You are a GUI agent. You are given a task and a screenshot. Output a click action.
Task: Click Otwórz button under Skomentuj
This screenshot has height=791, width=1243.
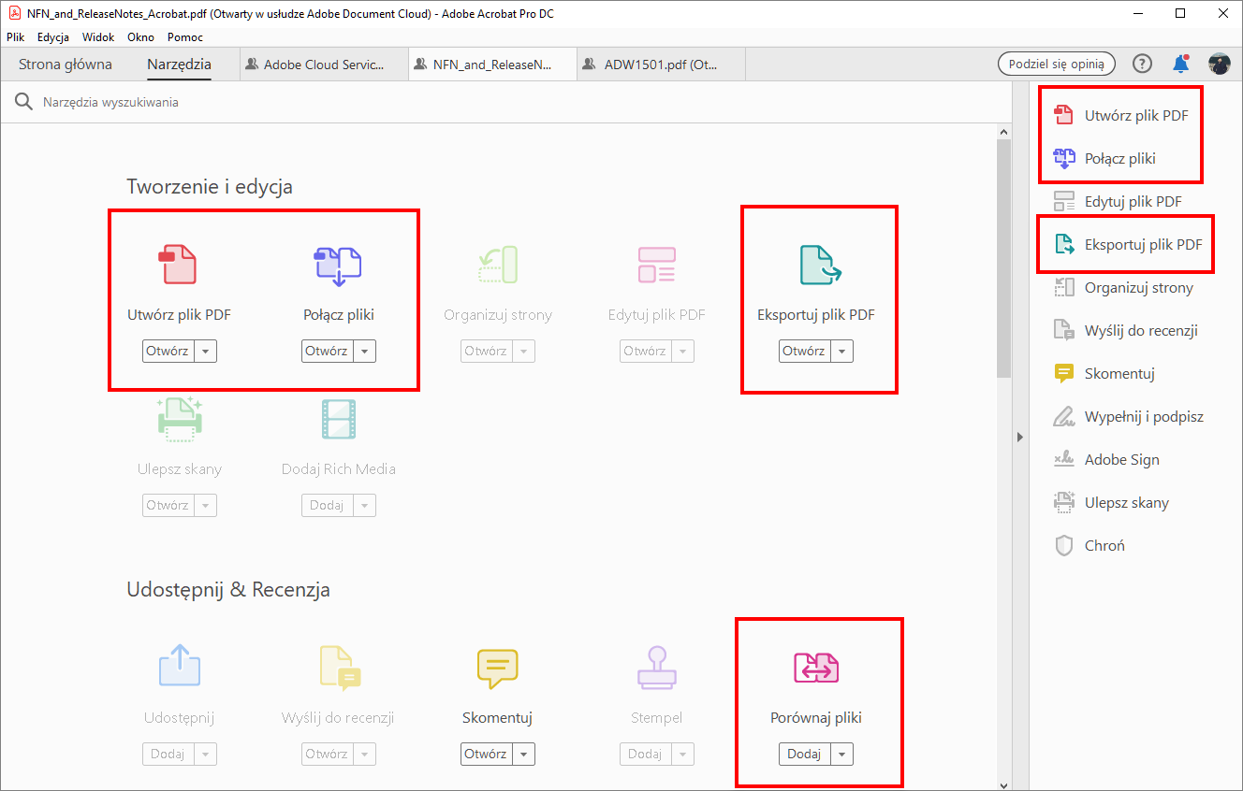point(487,755)
